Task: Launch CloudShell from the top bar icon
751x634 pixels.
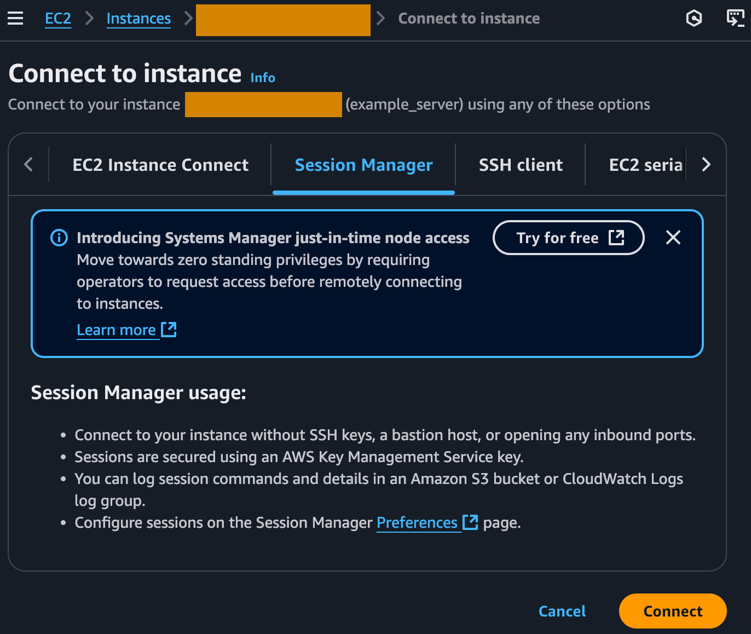Action: click(735, 19)
